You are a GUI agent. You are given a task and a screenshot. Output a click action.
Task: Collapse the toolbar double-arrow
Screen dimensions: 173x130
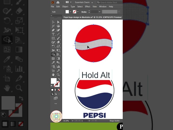coord(51,16)
